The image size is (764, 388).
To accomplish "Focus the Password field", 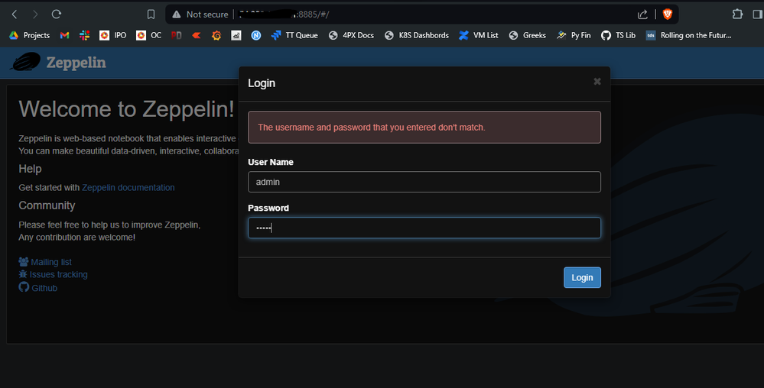I will coord(424,228).
